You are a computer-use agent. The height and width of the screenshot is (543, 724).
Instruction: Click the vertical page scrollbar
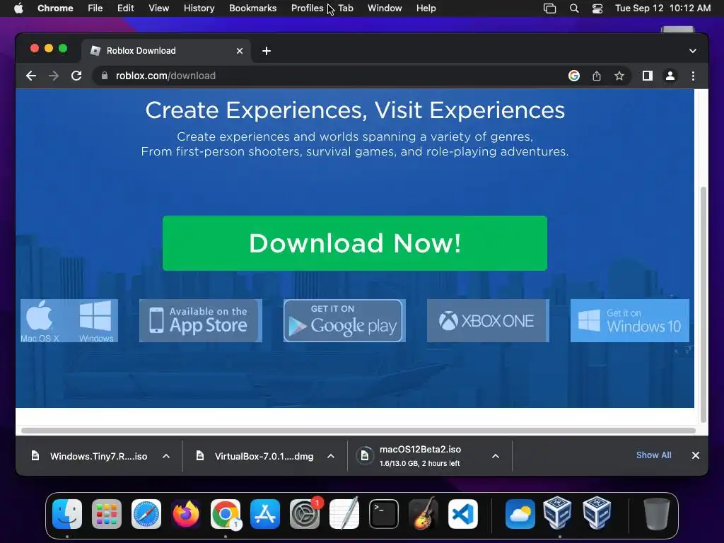(703, 305)
